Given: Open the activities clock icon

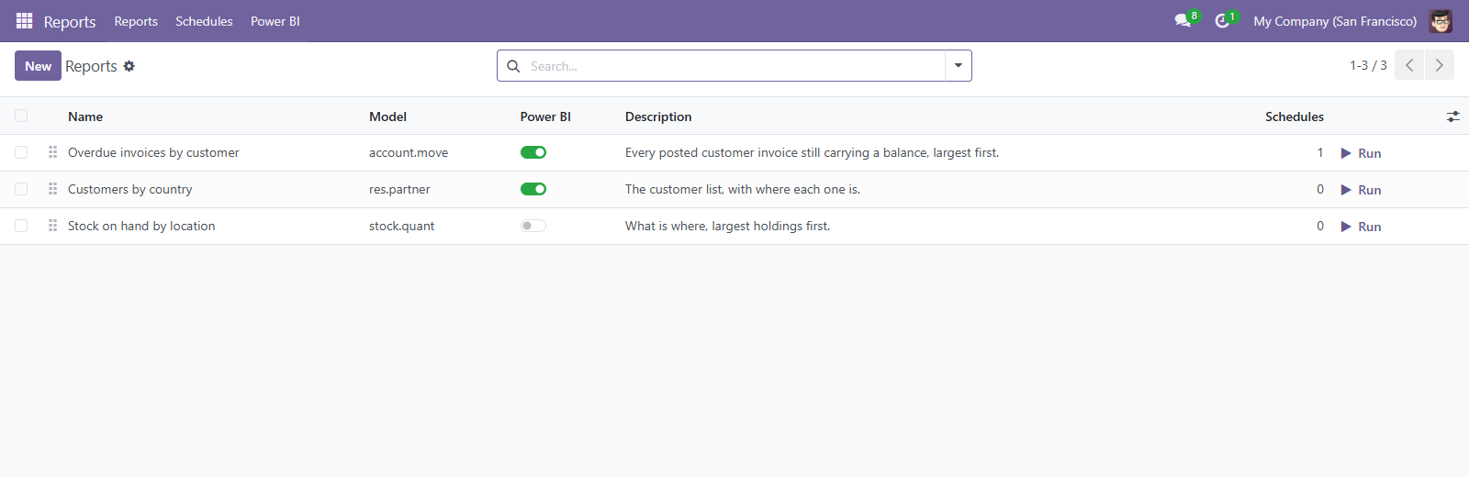Looking at the screenshot, I should point(1222,21).
